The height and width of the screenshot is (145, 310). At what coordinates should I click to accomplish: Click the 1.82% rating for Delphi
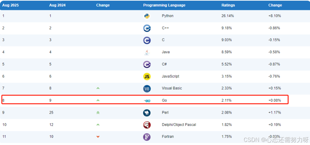click(227, 125)
